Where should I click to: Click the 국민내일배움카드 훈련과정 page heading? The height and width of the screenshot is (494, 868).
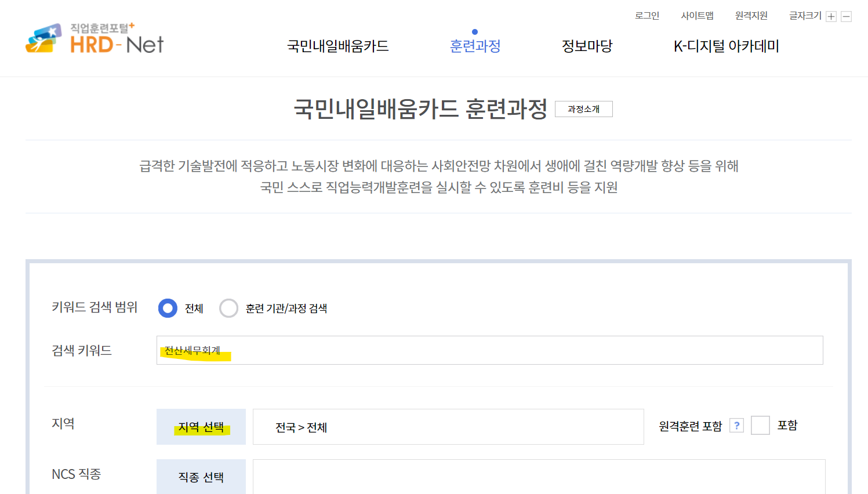click(420, 108)
